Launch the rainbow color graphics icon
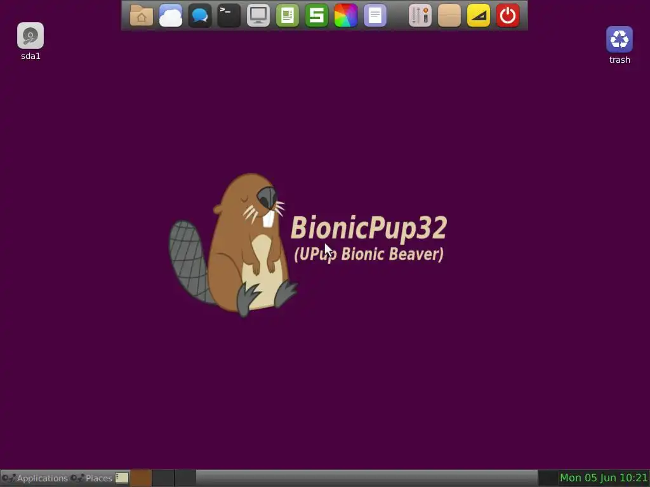The image size is (650, 487). (x=346, y=15)
